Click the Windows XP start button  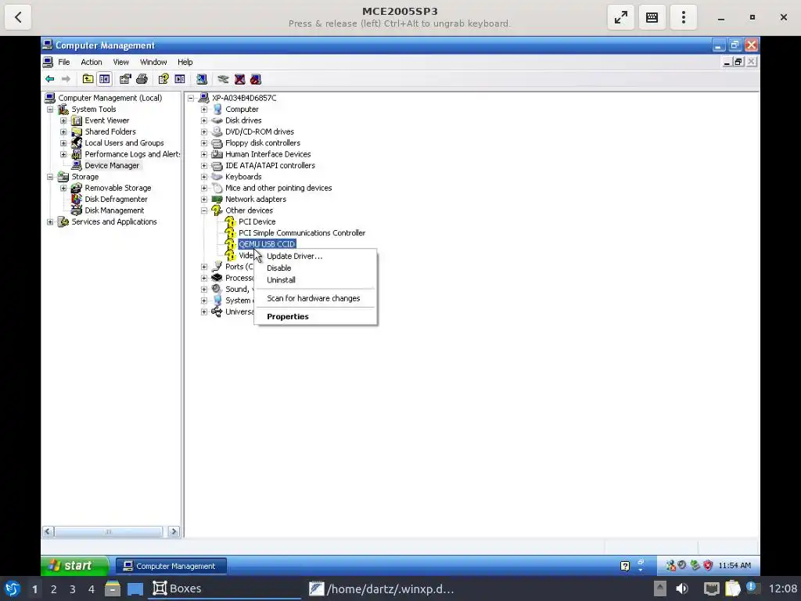pos(74,566)
